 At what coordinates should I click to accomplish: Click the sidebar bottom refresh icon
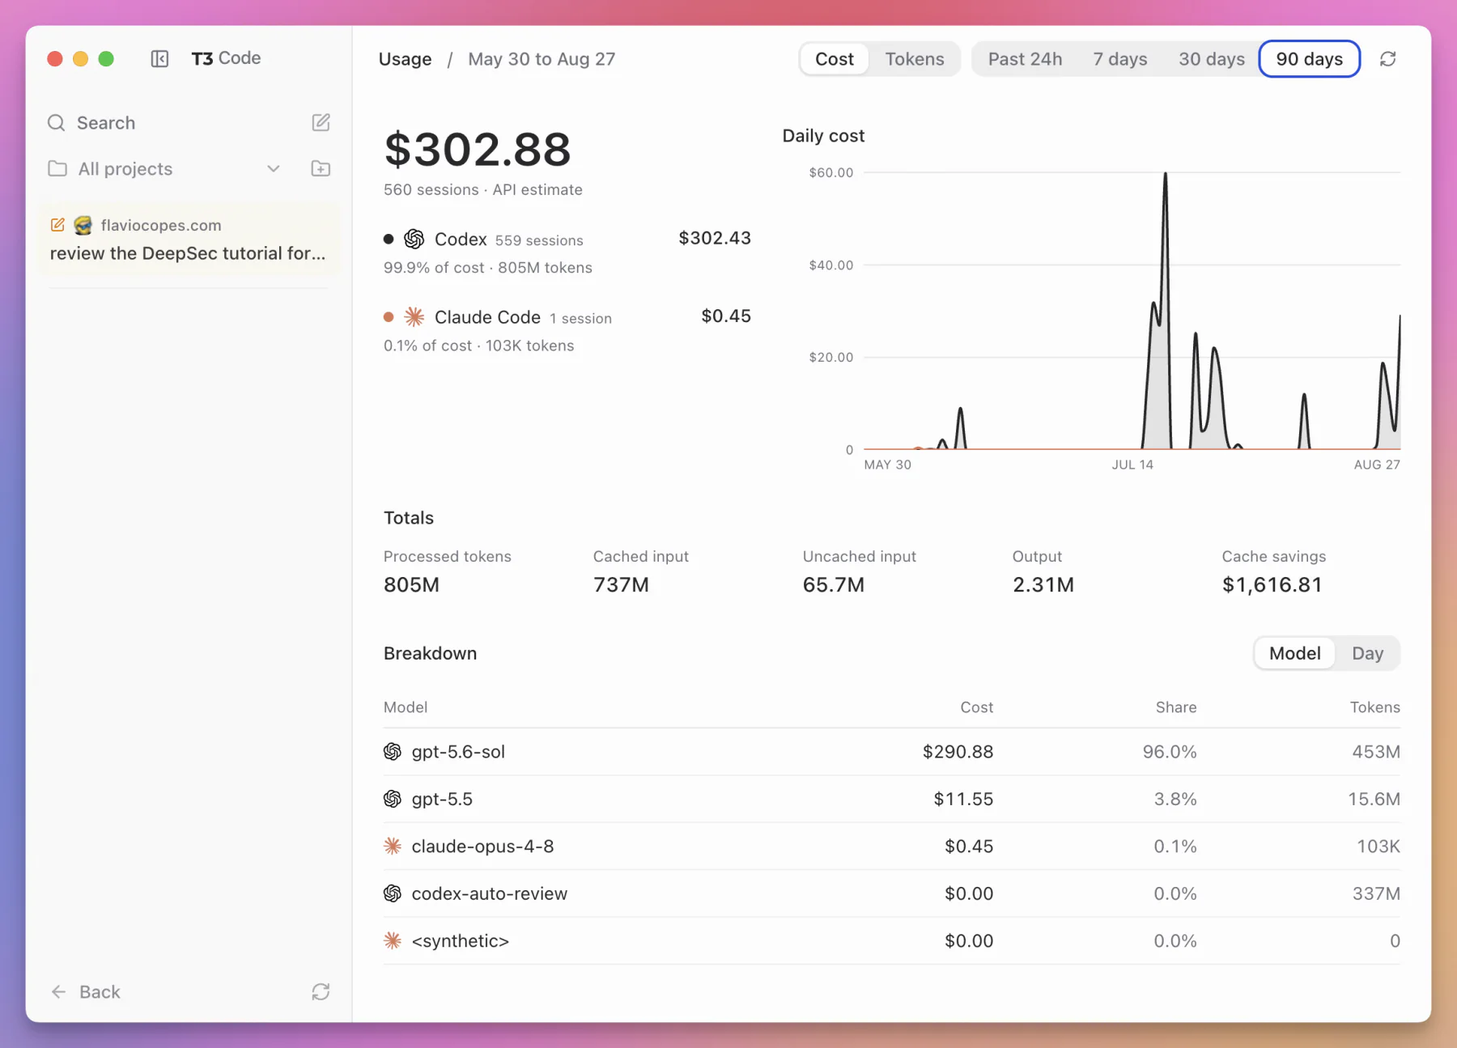click(x=321, y=991)
